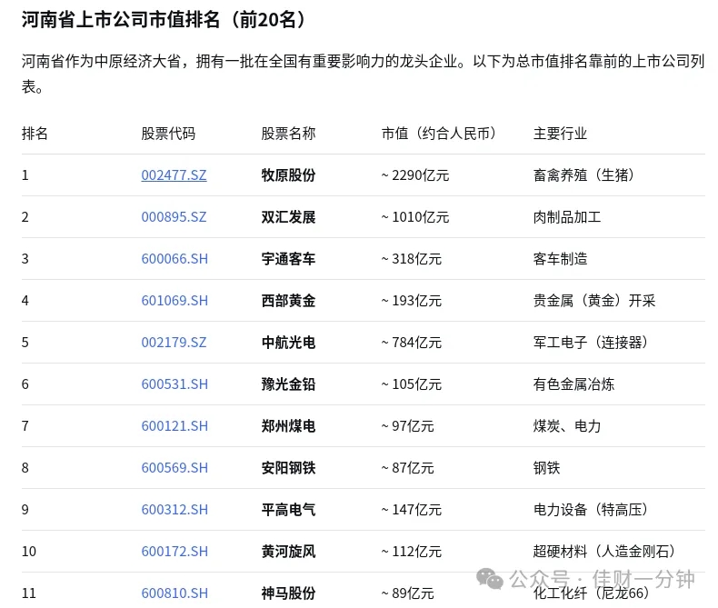The image size is (718, 608).
Task: Select the stock name 宇通客车
Action: (288, 259)
